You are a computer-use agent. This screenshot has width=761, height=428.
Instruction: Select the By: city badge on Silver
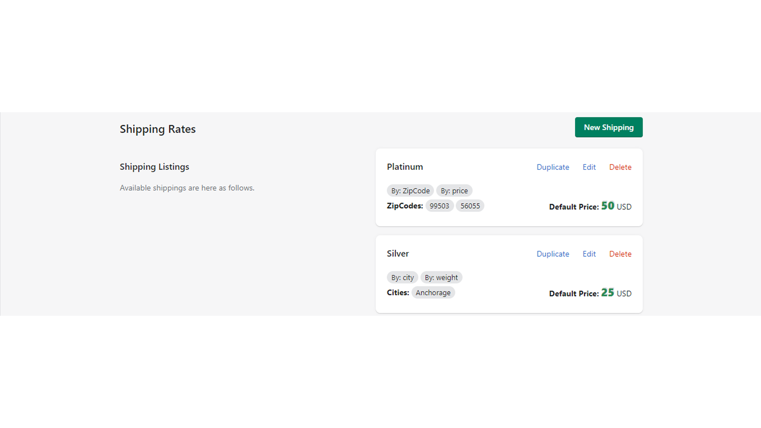402,277
